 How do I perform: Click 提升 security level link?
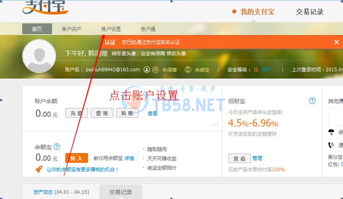tap(266, 70)
